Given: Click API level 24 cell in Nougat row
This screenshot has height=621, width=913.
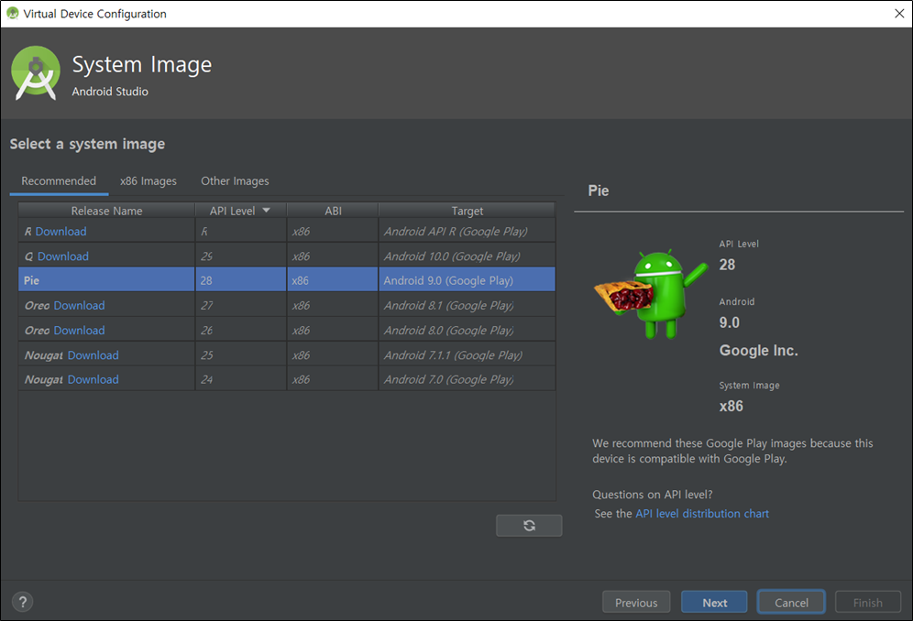Looking at the screenshot, I should [x=241, y=379].
